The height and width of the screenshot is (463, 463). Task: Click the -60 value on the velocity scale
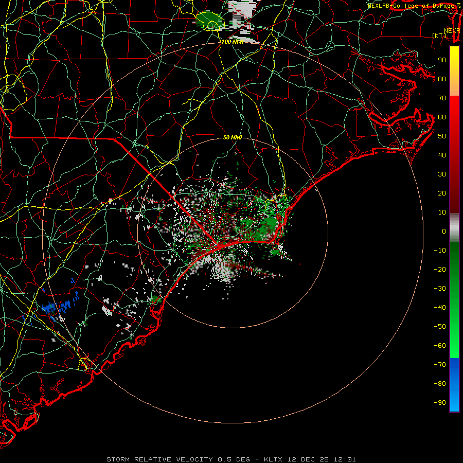click(x=440, y=346)
